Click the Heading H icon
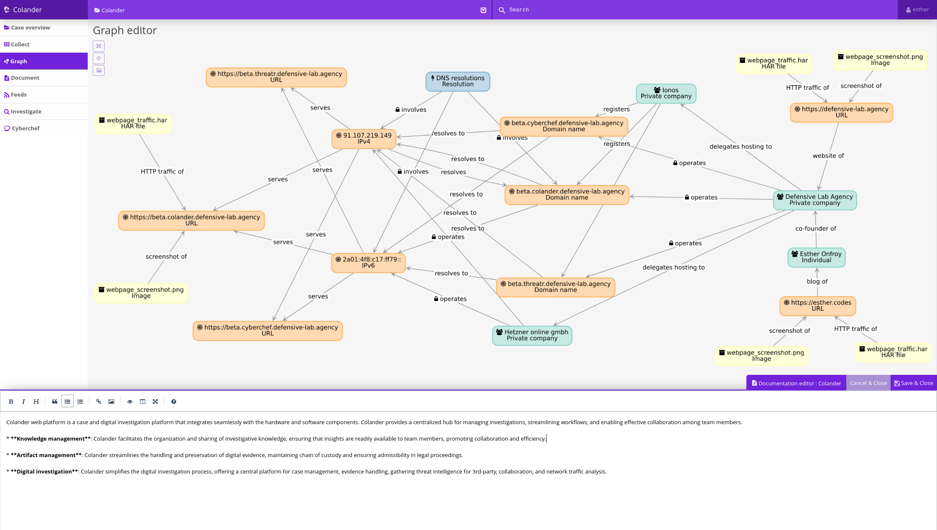Image resolution: width=937 pixels, height=530 pixels. point(36,402)
